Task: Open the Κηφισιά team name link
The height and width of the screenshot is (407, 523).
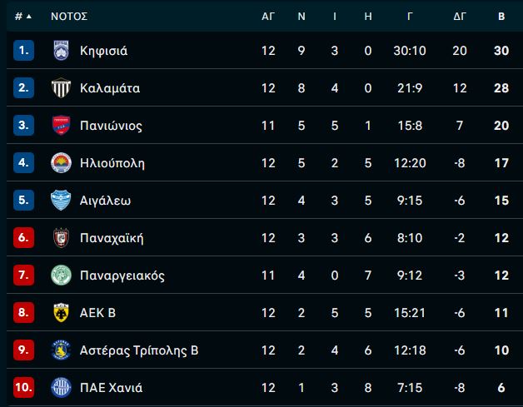Action: [104, 51]
